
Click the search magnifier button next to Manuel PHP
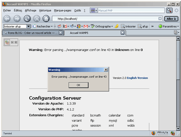[x=169, y=10]
